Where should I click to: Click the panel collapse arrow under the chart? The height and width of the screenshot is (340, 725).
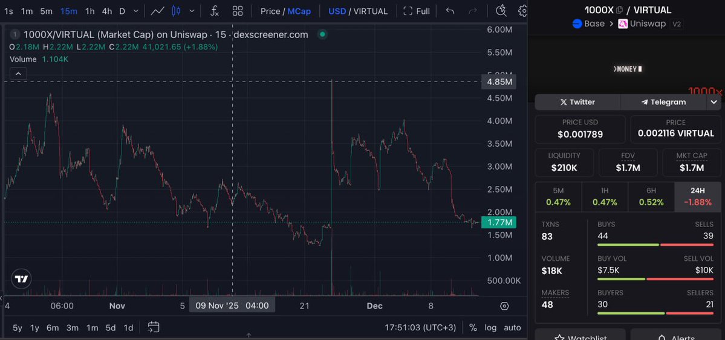[x=249, y=335]
